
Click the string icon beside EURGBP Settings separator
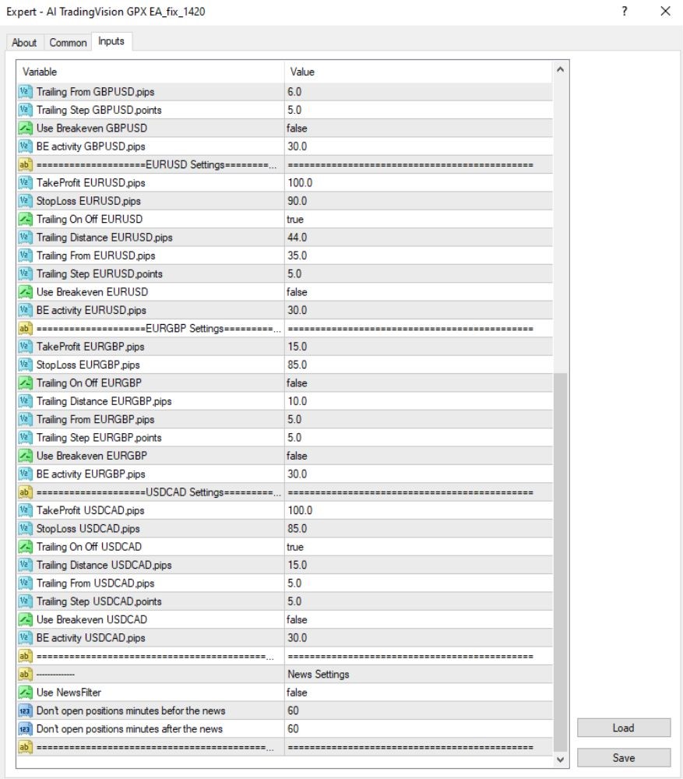click(x=25, y=329)
